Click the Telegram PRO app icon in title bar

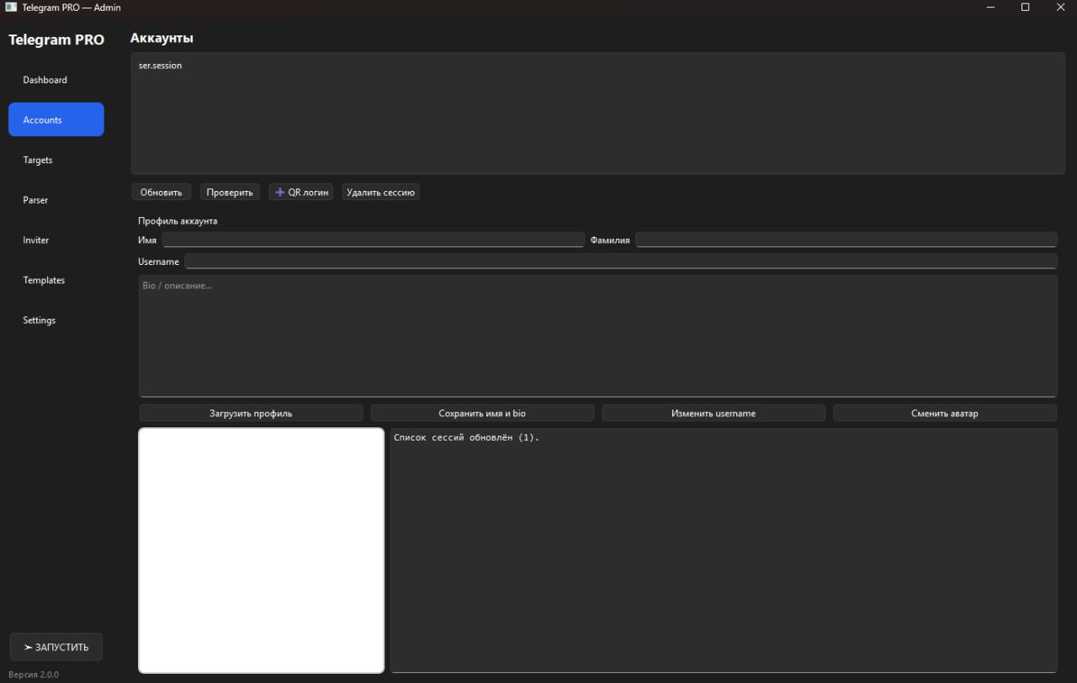pos(11,8)
